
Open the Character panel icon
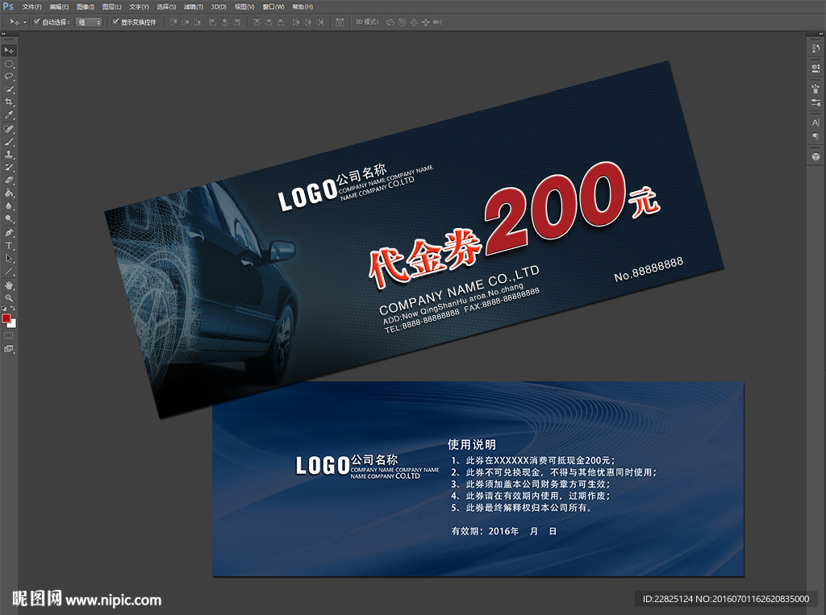point(816,123)
